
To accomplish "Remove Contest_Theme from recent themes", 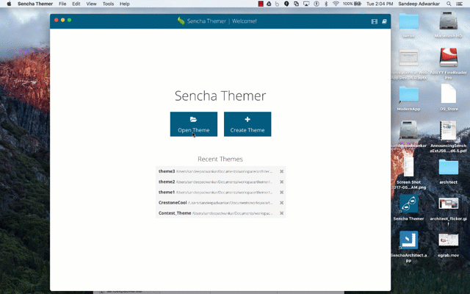I will 281,213.
